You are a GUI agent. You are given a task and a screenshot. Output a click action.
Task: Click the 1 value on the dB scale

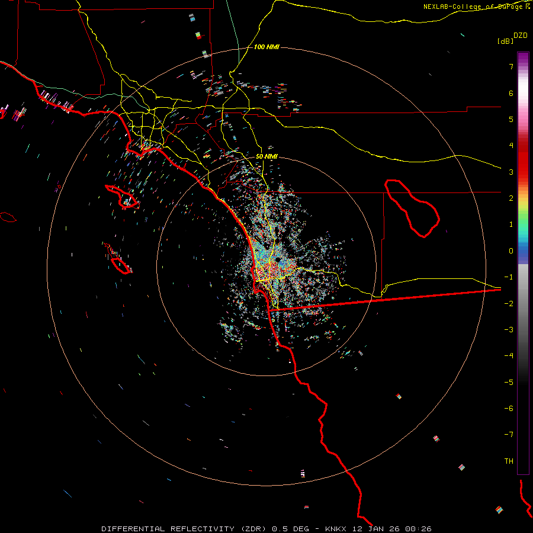click(511, 224)
